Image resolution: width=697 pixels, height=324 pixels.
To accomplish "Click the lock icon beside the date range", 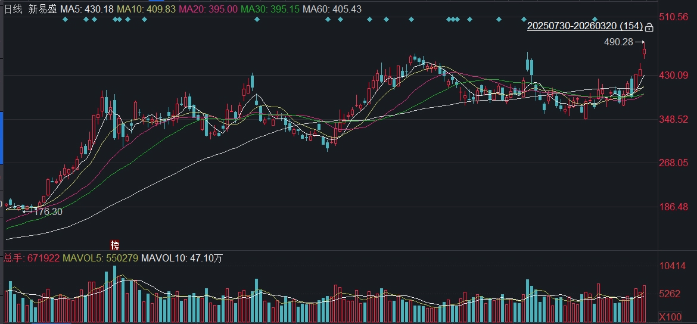I will click(649, 27).
